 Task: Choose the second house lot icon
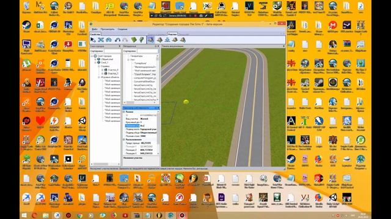tap(159, 40)
